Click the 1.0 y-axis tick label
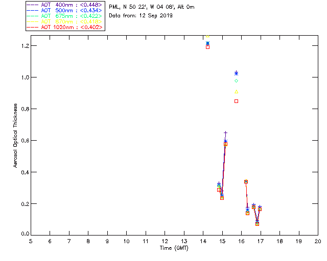 [x=25, y=77]
